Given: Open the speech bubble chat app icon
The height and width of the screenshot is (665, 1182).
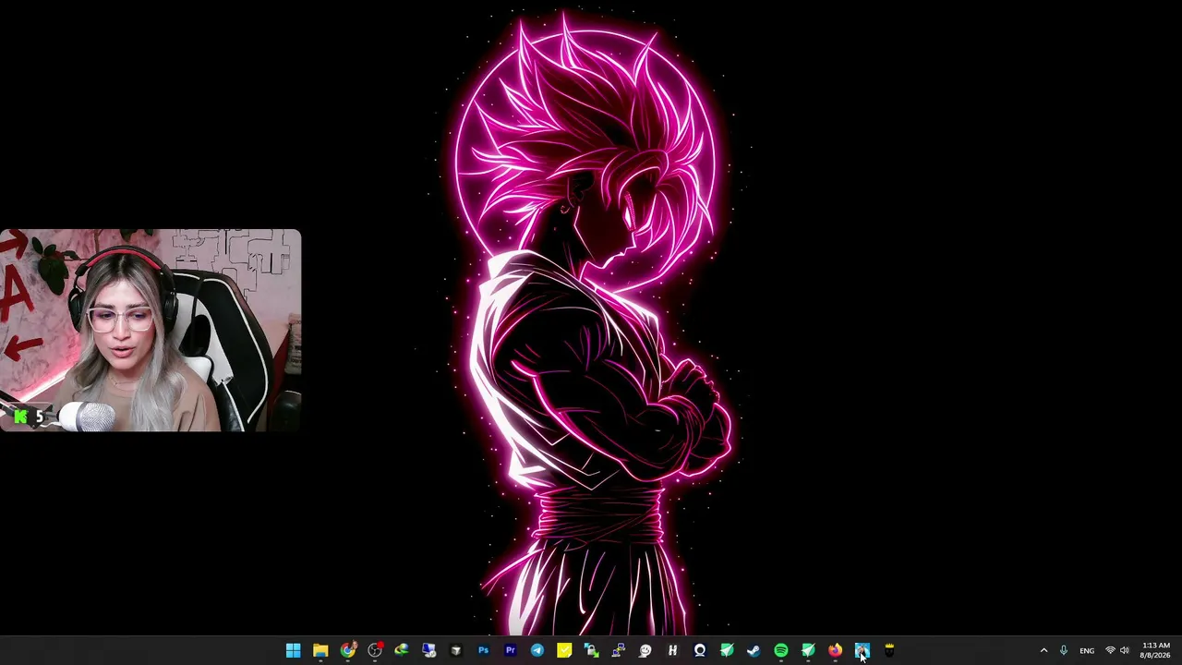Looking at the screenshot, I should pos(645,651).
